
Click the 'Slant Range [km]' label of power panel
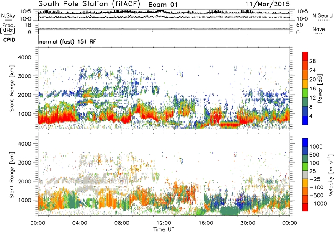tap(12, 88)
